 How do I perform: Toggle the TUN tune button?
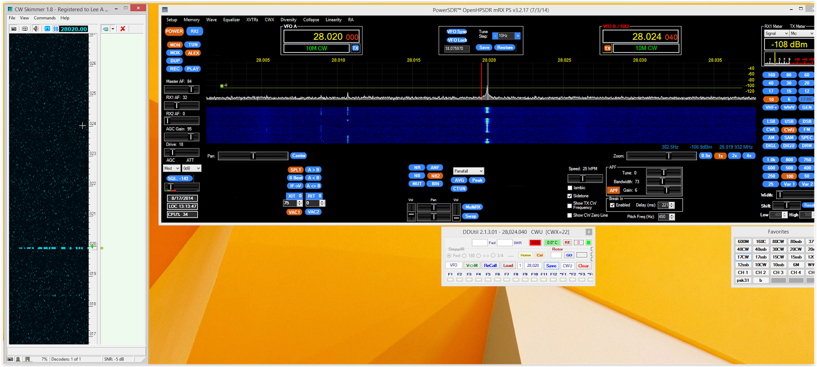point(193,45)
